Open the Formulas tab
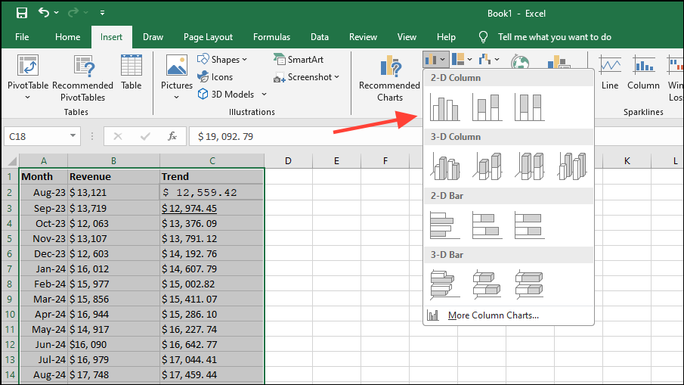This screenshot has height=385, width=684. (271, 37)
